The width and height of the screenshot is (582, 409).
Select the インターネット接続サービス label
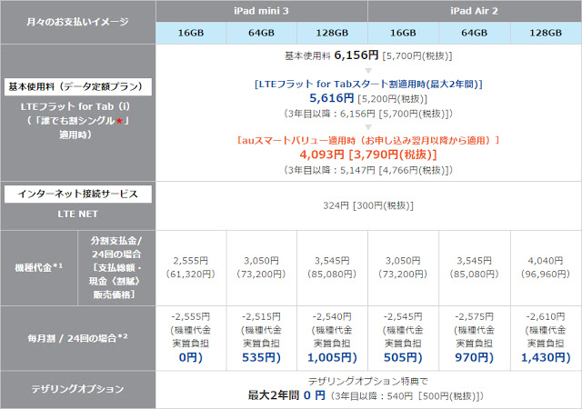(78, 195)
